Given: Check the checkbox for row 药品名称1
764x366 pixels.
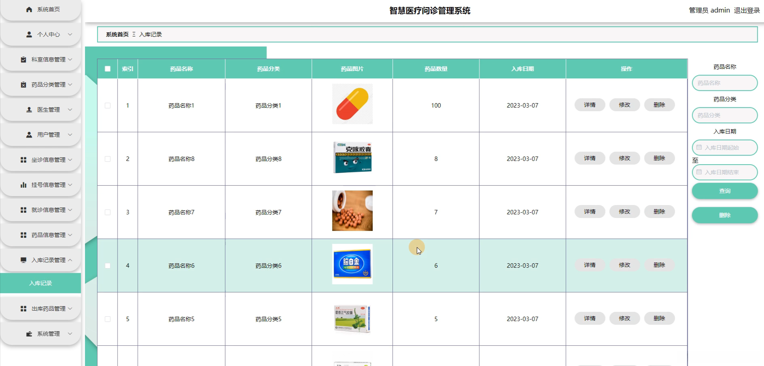Looking at the screenshot, I should click(108, 106).
